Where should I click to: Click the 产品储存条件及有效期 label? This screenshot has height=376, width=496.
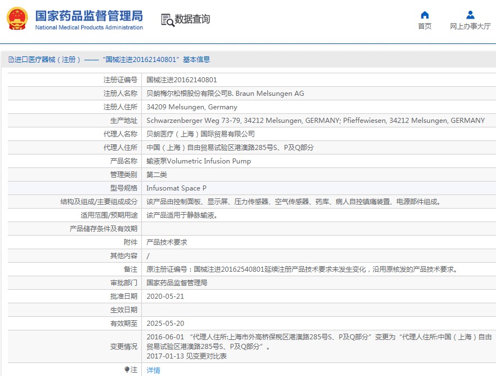click(104, 229)
